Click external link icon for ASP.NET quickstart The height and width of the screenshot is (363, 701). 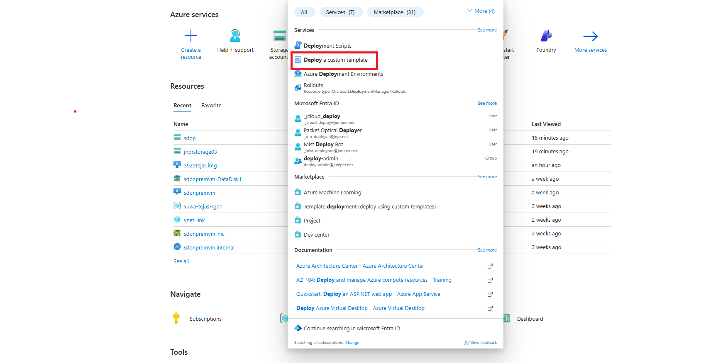pos(490,294)
